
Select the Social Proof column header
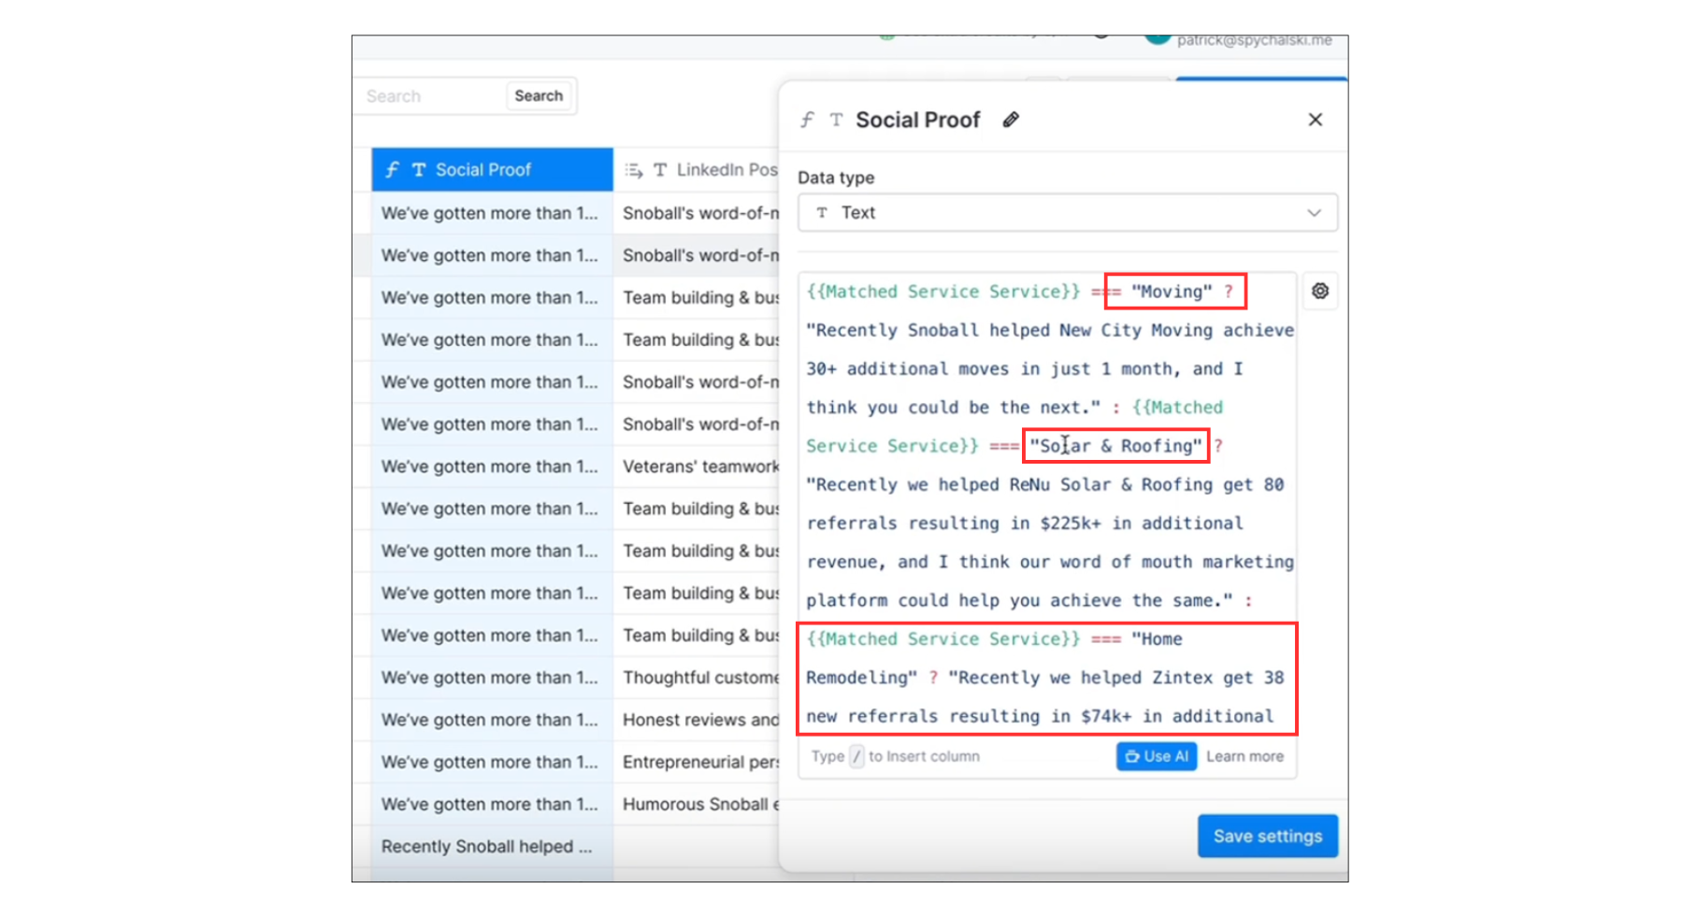(492, 169)
